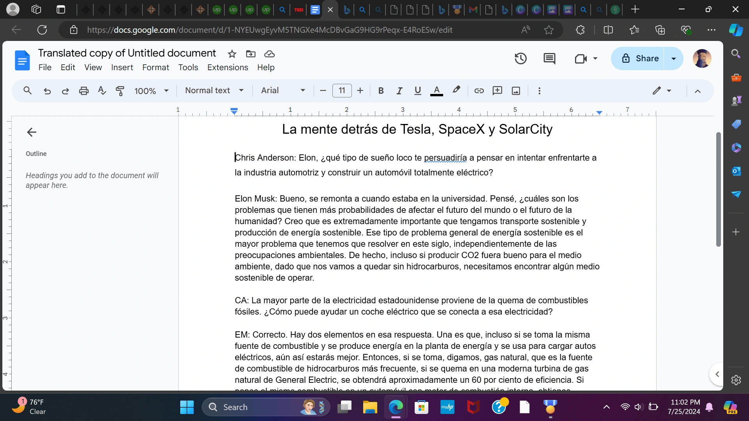Open the Extensions menu
749x421 pixels.
click(227, 67)
